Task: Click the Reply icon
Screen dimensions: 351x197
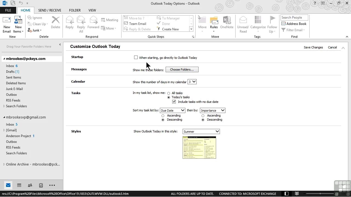Action: click(x=70, y=20)
